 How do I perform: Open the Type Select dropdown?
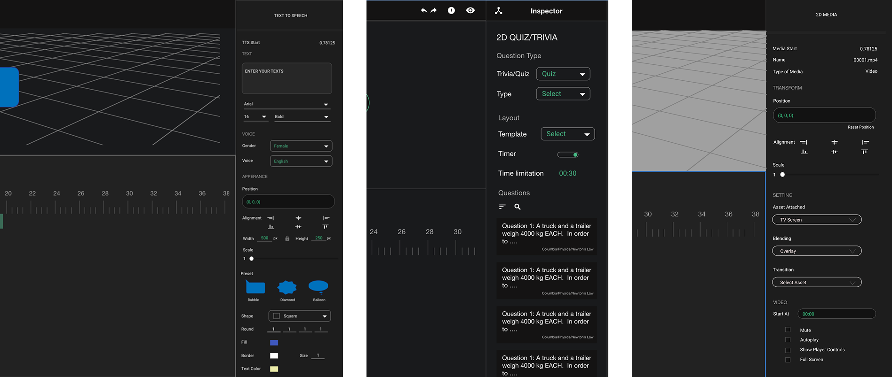(563, 94)
